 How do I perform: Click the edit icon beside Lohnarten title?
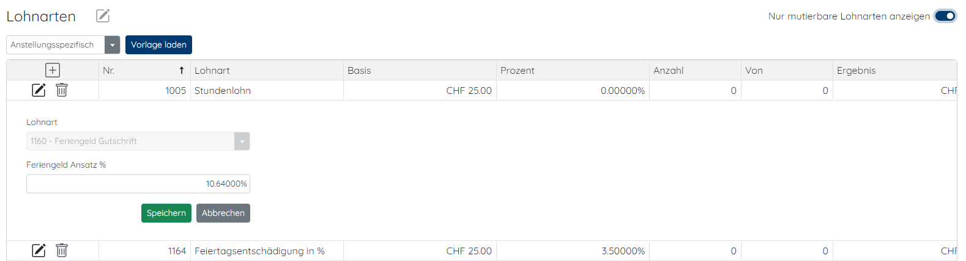103,16
